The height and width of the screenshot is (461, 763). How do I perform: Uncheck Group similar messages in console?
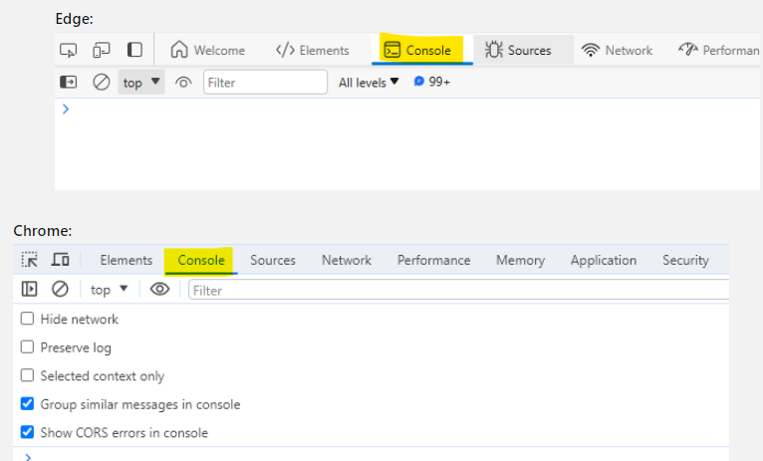click(x=27, y=403)
